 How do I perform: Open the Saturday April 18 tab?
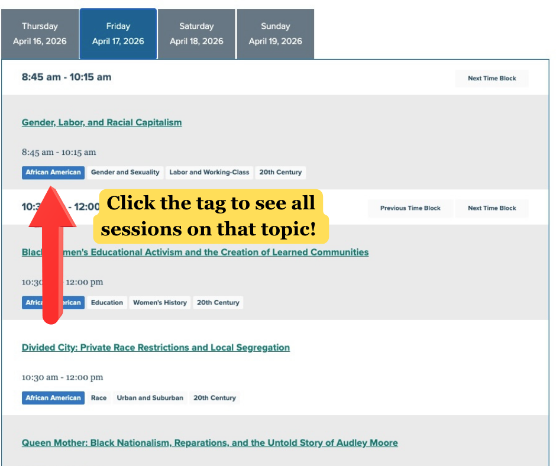coord(196,34)
